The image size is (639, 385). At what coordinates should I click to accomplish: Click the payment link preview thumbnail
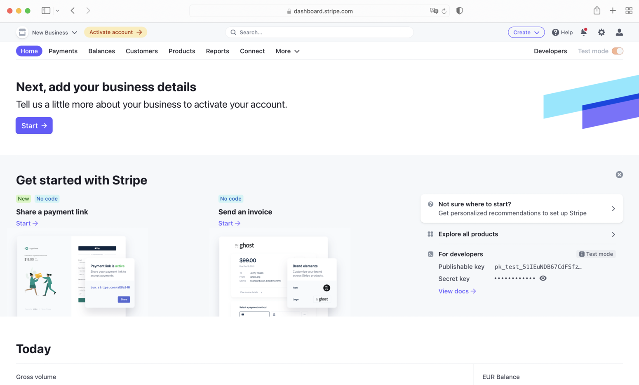click(76, 276)
